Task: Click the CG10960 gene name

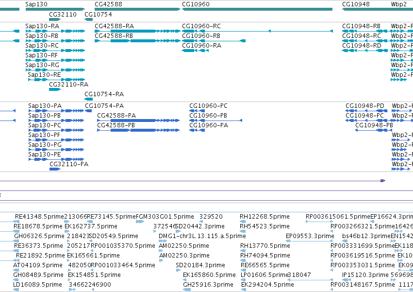Action: (196, 4)
